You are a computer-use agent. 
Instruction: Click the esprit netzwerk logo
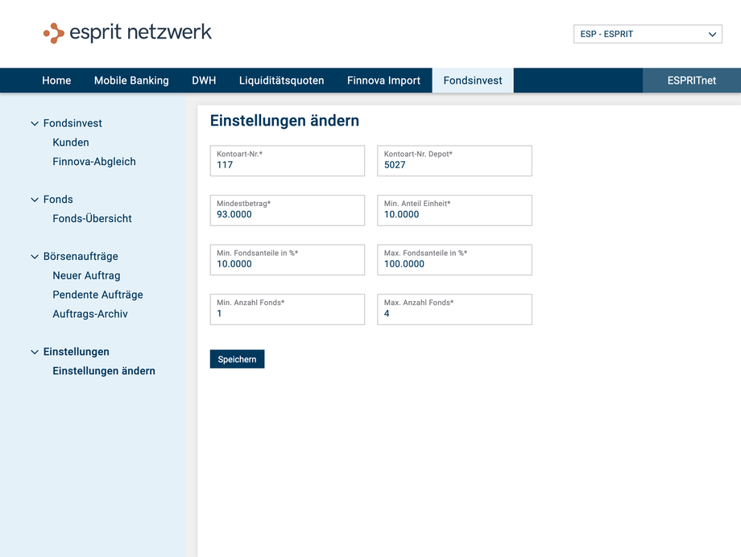(126, 33)
